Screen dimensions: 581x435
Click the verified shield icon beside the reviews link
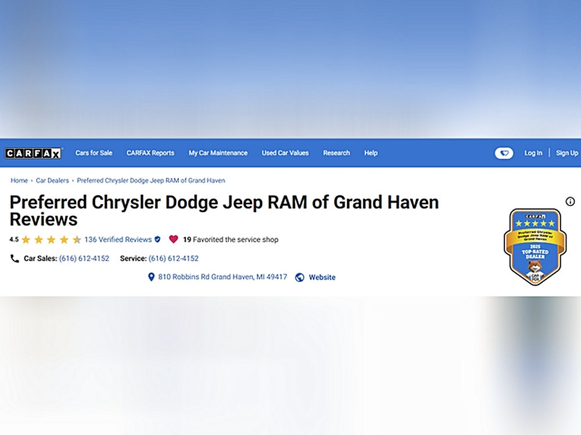[157, 240]
